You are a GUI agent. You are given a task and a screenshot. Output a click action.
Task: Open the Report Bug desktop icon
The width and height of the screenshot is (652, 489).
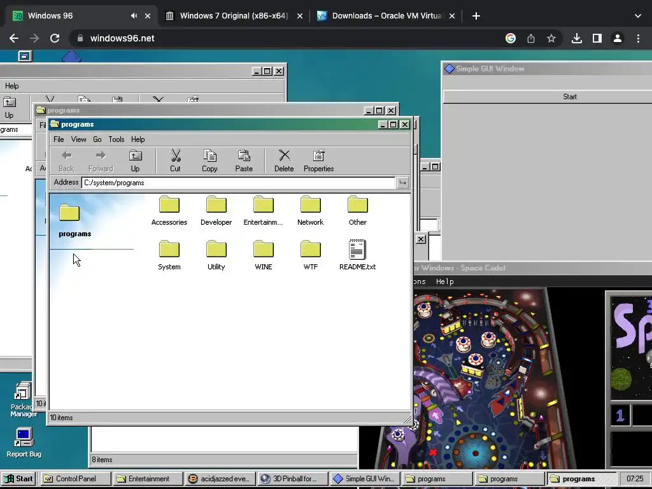(24, 443)
